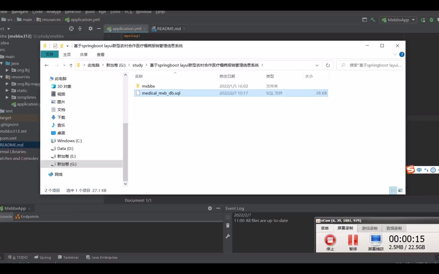Click the properties checkmark icon in Explorer title bar

point(55,46)
